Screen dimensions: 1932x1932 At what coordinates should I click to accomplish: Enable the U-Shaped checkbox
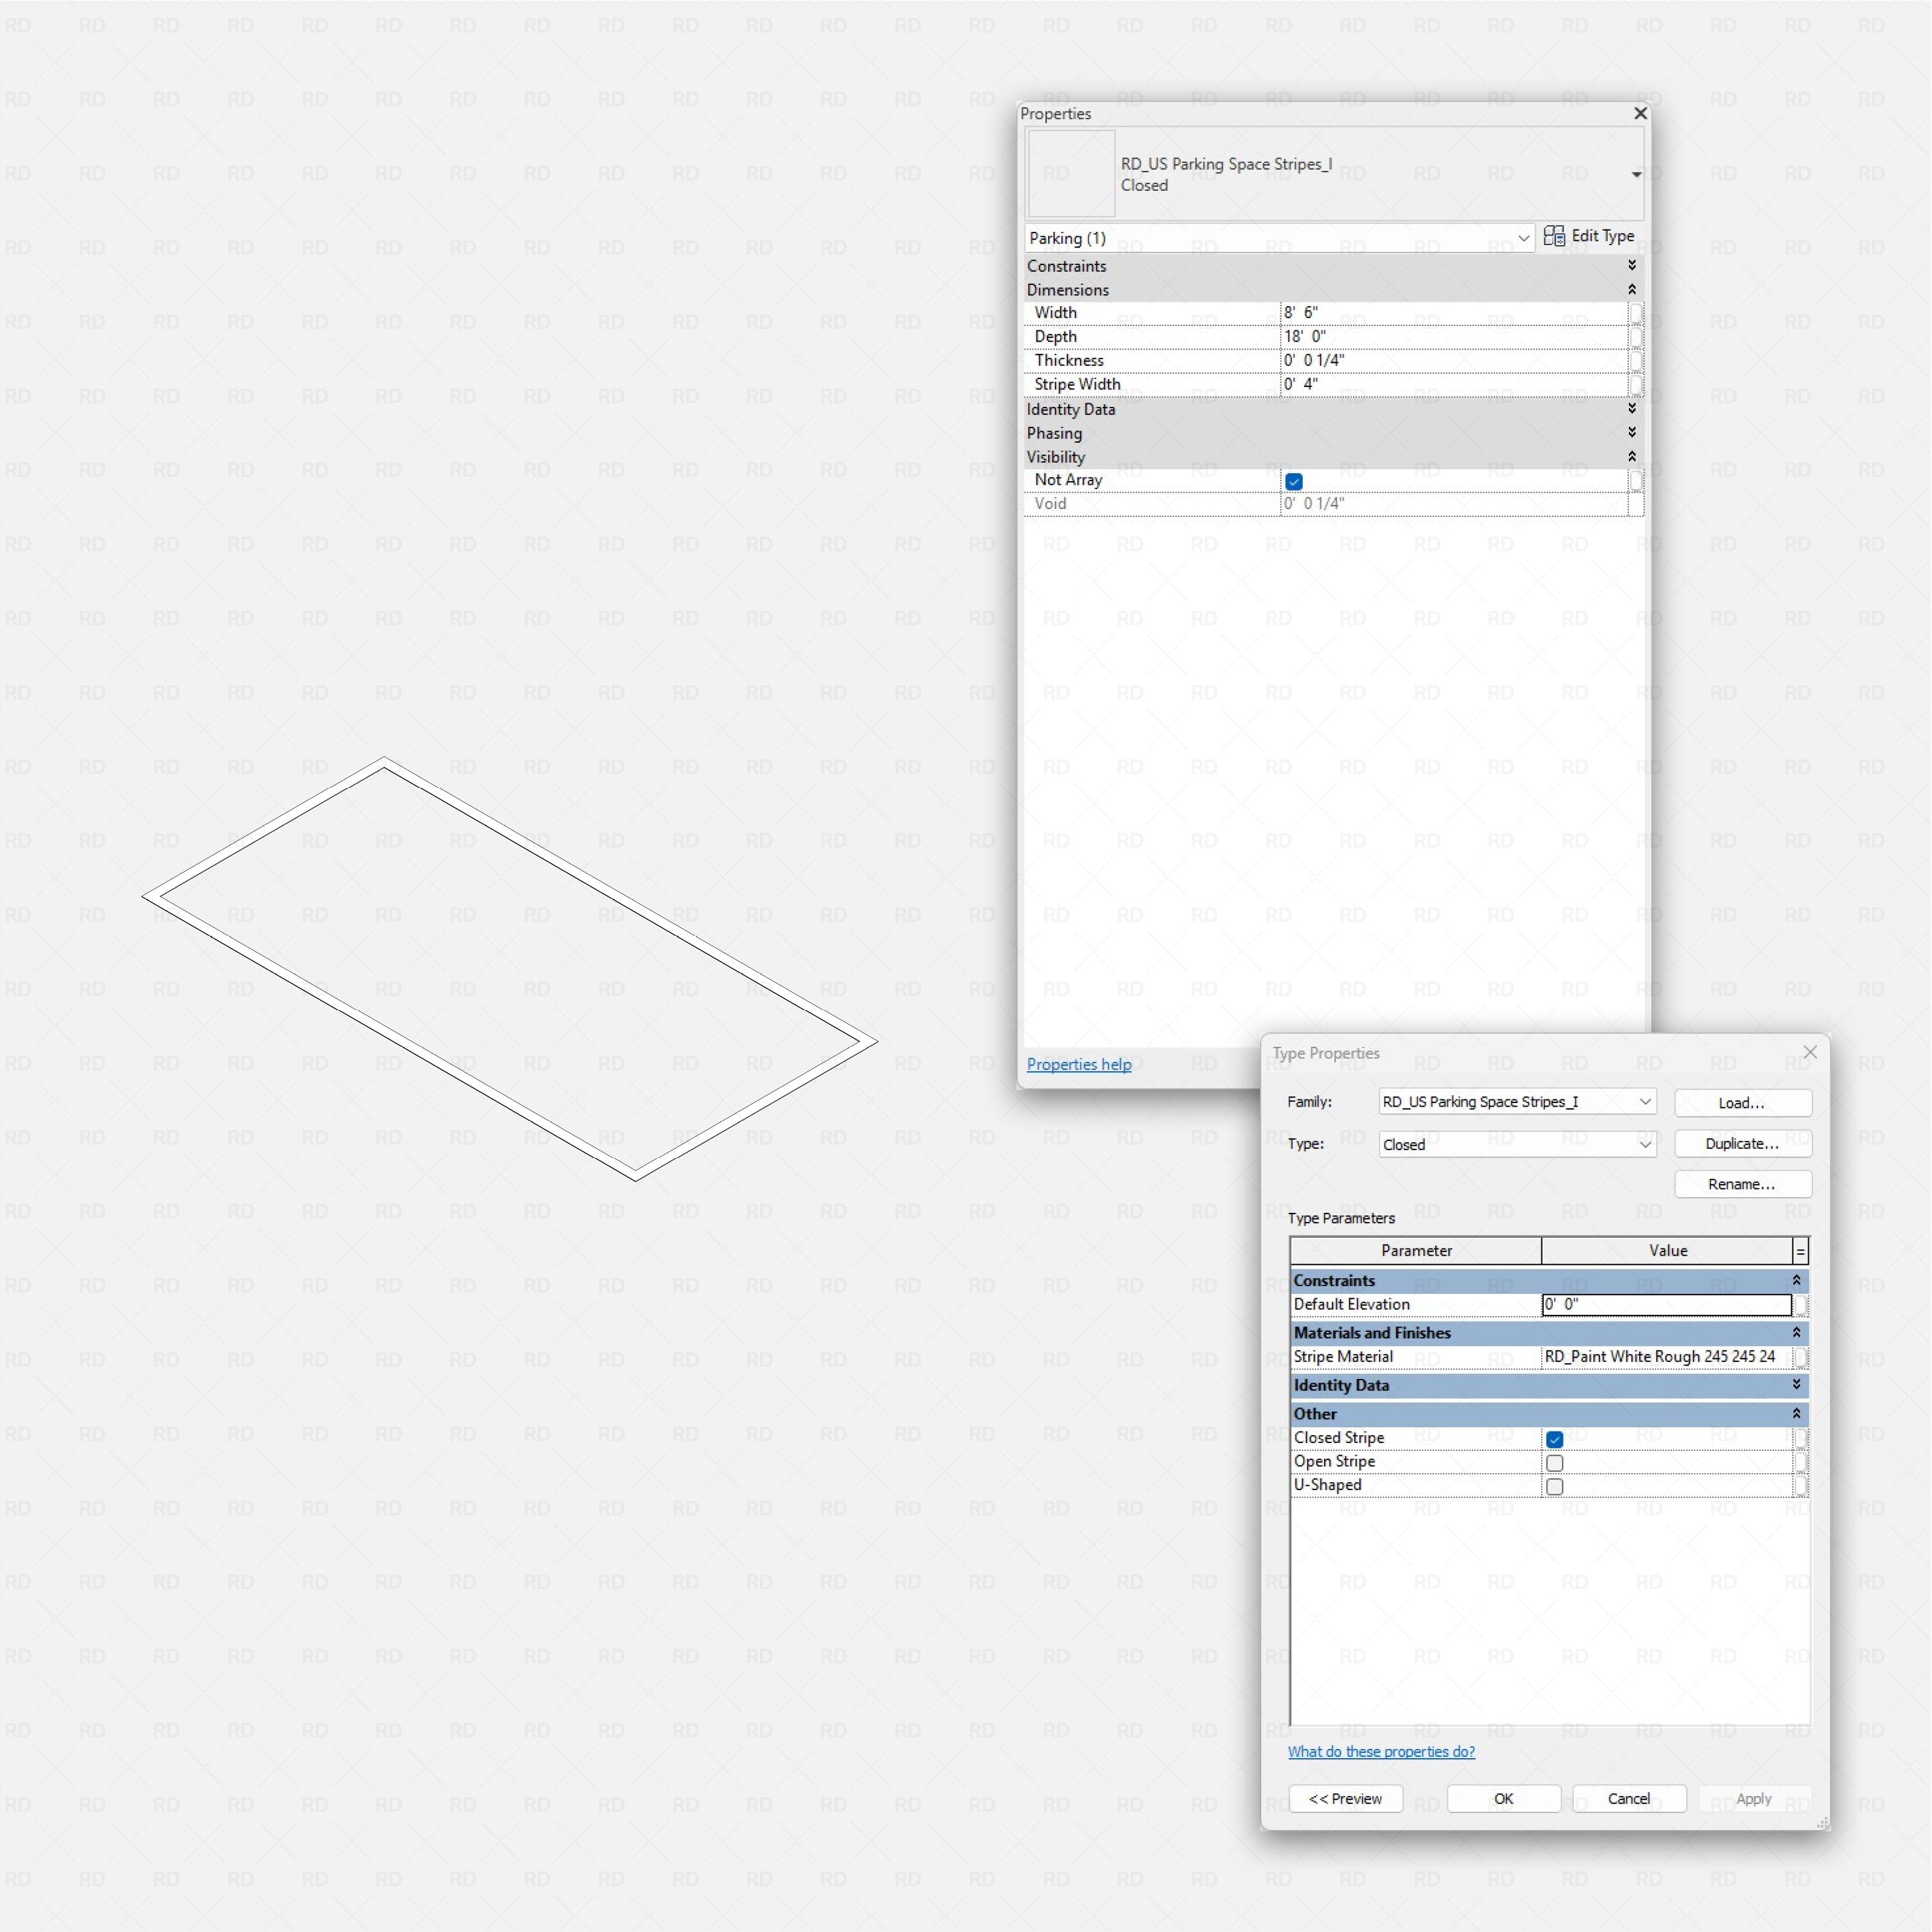[1554, 1486]
